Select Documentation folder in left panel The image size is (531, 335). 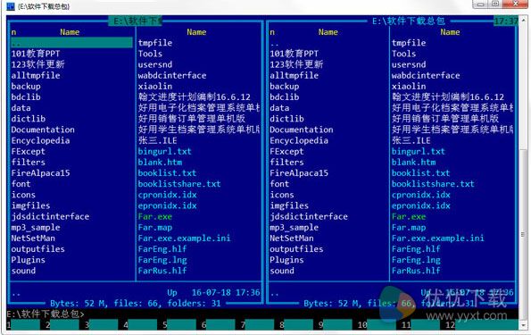43,130
